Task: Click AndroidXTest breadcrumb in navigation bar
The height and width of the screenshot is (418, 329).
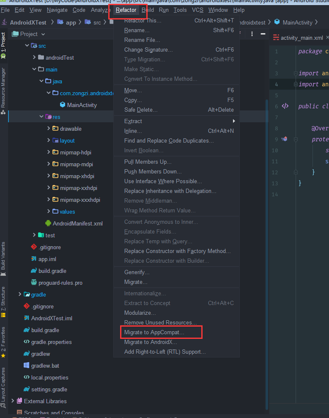Action: [28, 23]
